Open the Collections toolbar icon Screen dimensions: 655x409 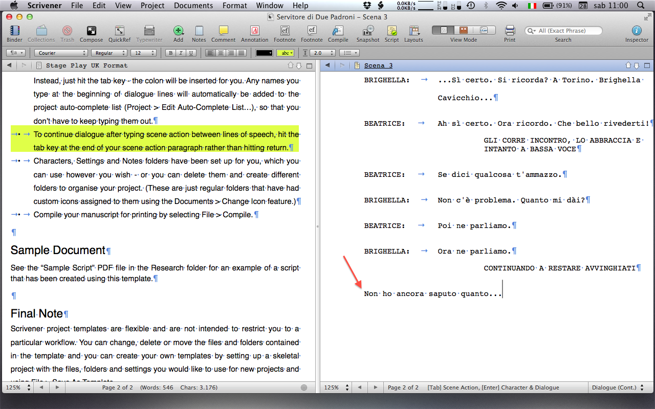tap(41, 31)
